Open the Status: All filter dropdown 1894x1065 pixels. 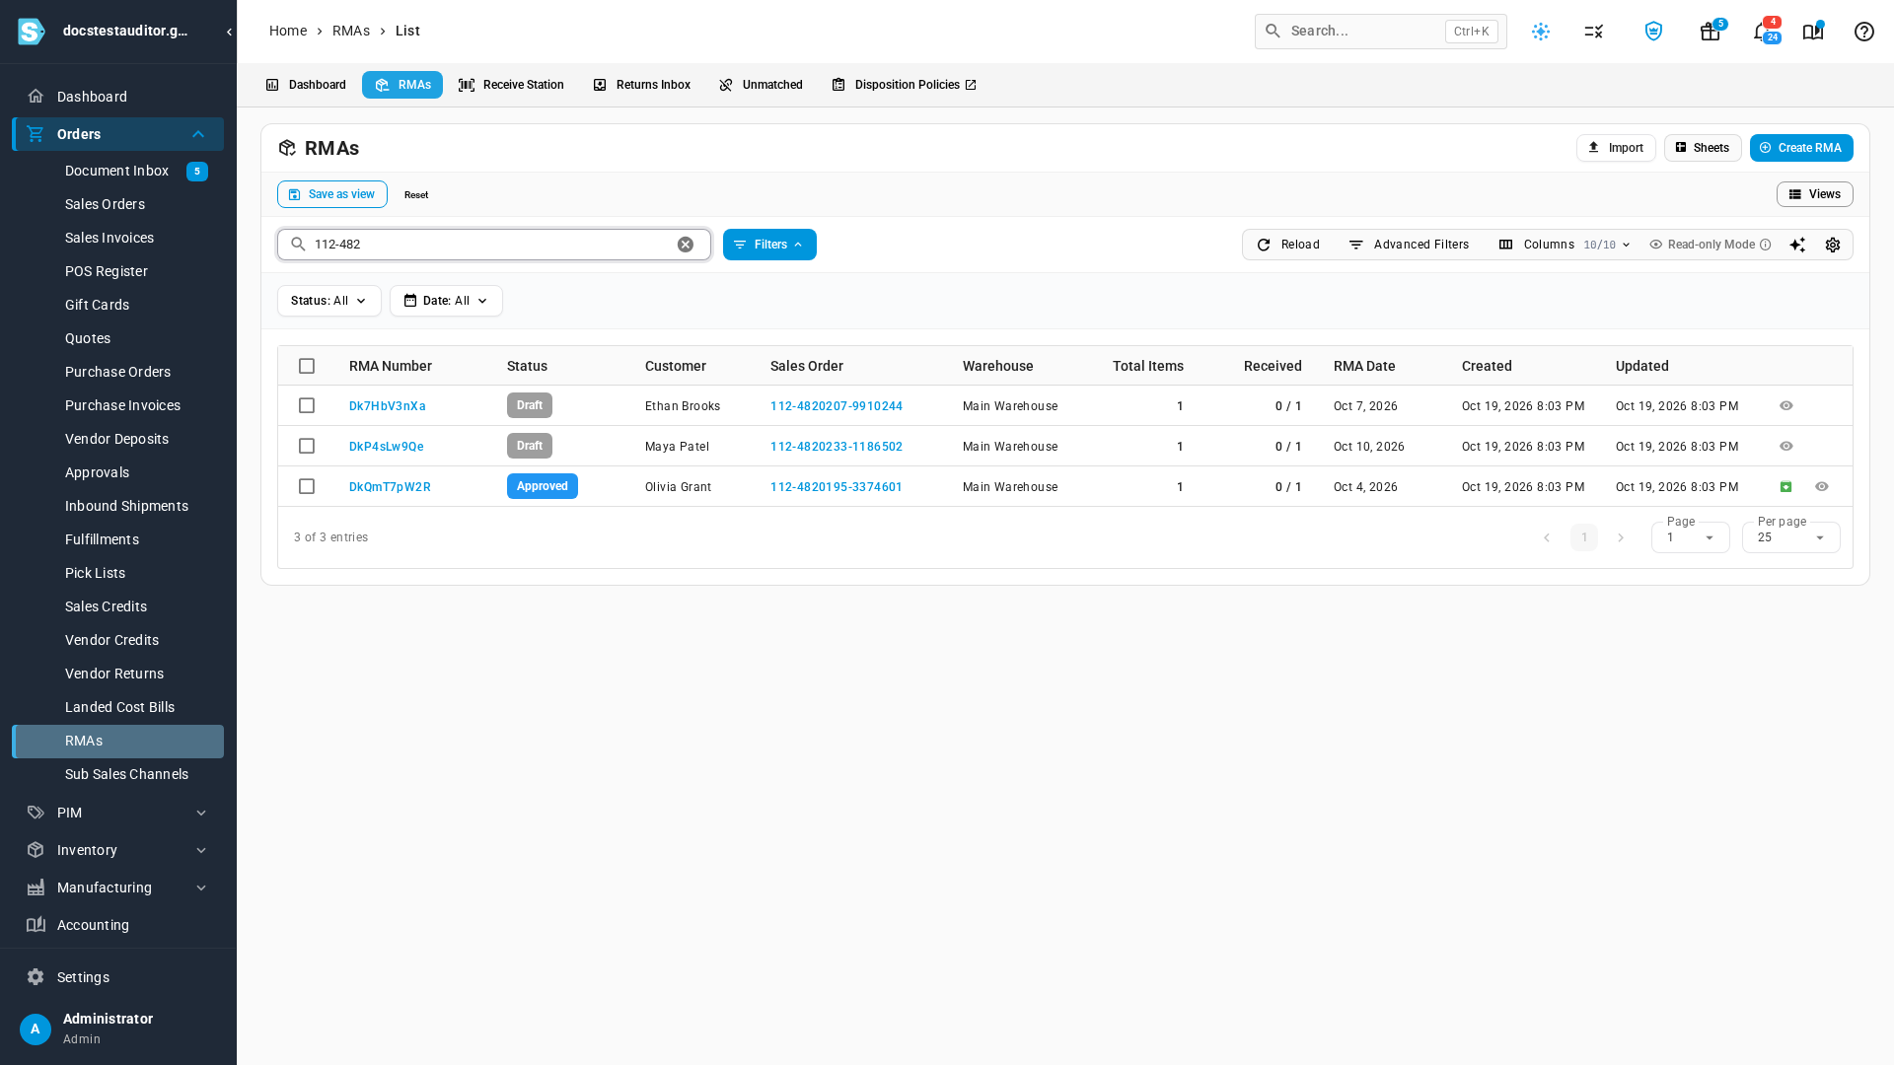[x=329, y=301]
